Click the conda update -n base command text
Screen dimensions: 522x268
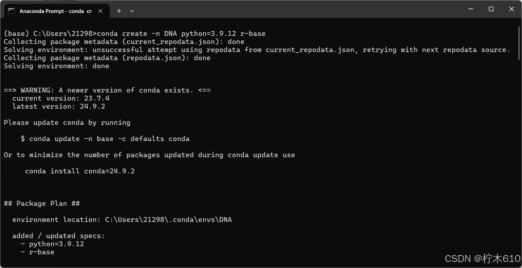point(106,139)
